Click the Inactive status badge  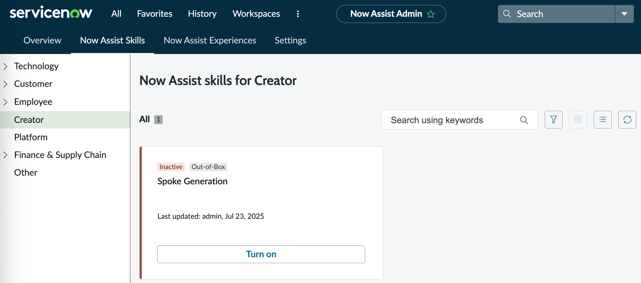(x=171, y=167)
